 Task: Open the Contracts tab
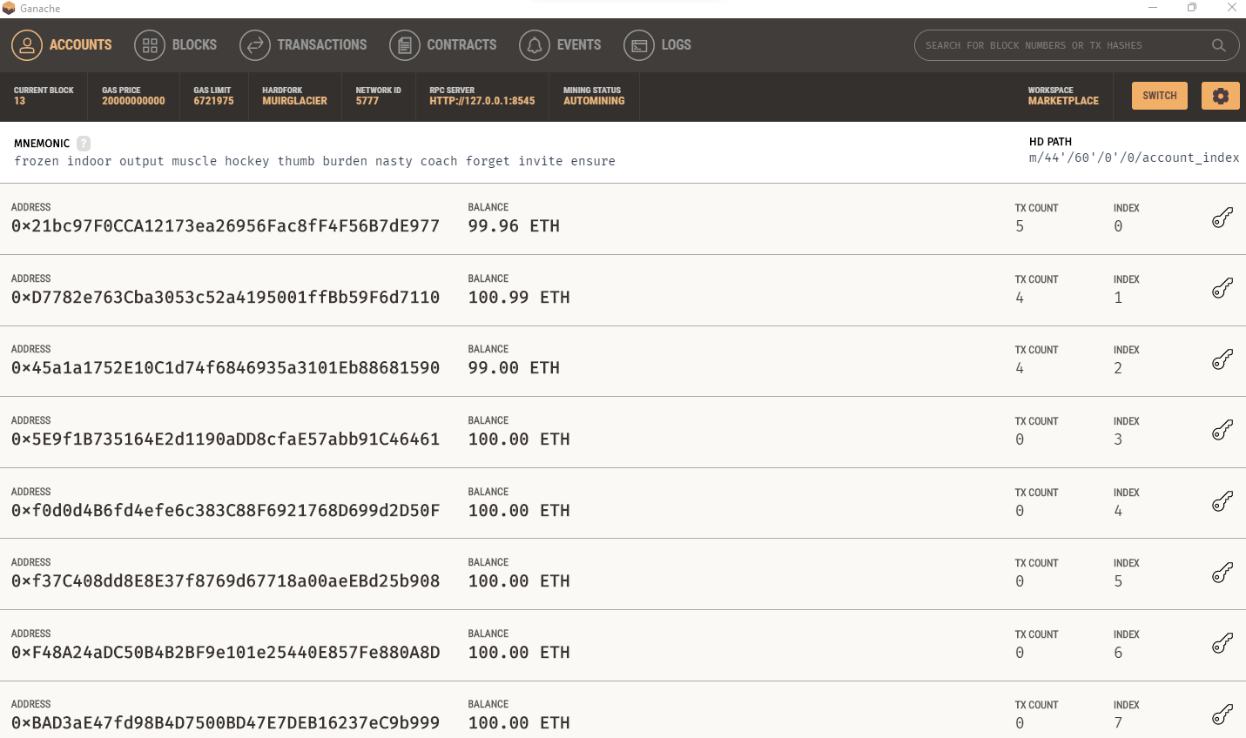point(443,45)
